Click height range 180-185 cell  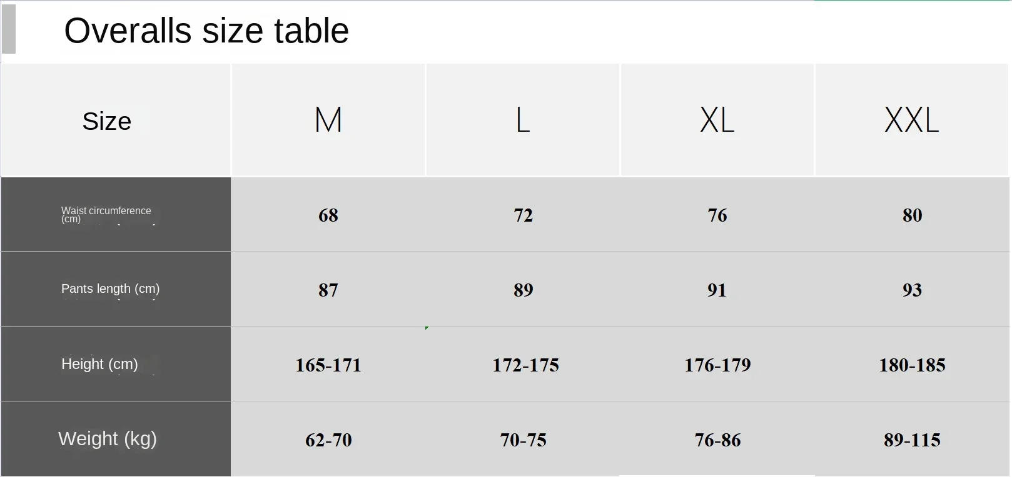912,365
